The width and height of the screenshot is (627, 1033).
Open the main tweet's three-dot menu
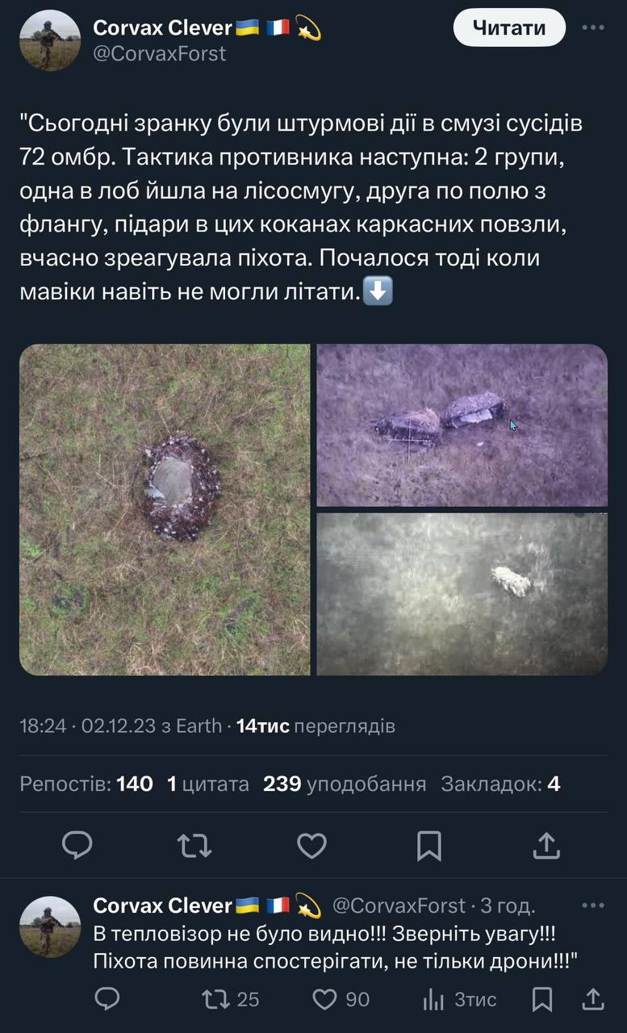(x=593, y=28)
